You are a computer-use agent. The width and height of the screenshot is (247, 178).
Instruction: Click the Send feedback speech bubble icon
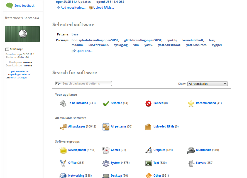[9, 6]
